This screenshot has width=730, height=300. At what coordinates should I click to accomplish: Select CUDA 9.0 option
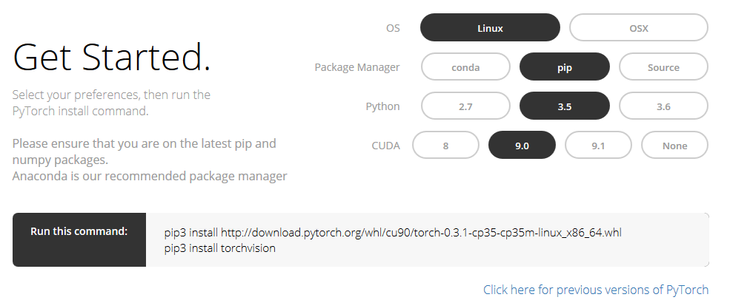pyautogui.click(x=522, y=146)
